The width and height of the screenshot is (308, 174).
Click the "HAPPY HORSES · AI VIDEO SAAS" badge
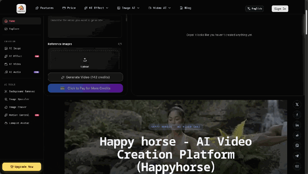coord(176,127)
